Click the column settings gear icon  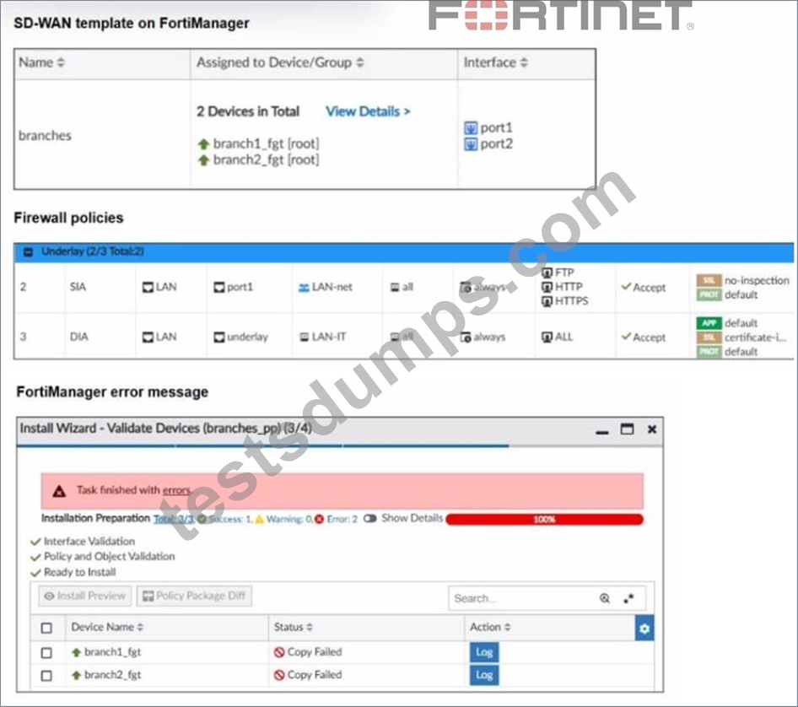(x=644, y=628)
